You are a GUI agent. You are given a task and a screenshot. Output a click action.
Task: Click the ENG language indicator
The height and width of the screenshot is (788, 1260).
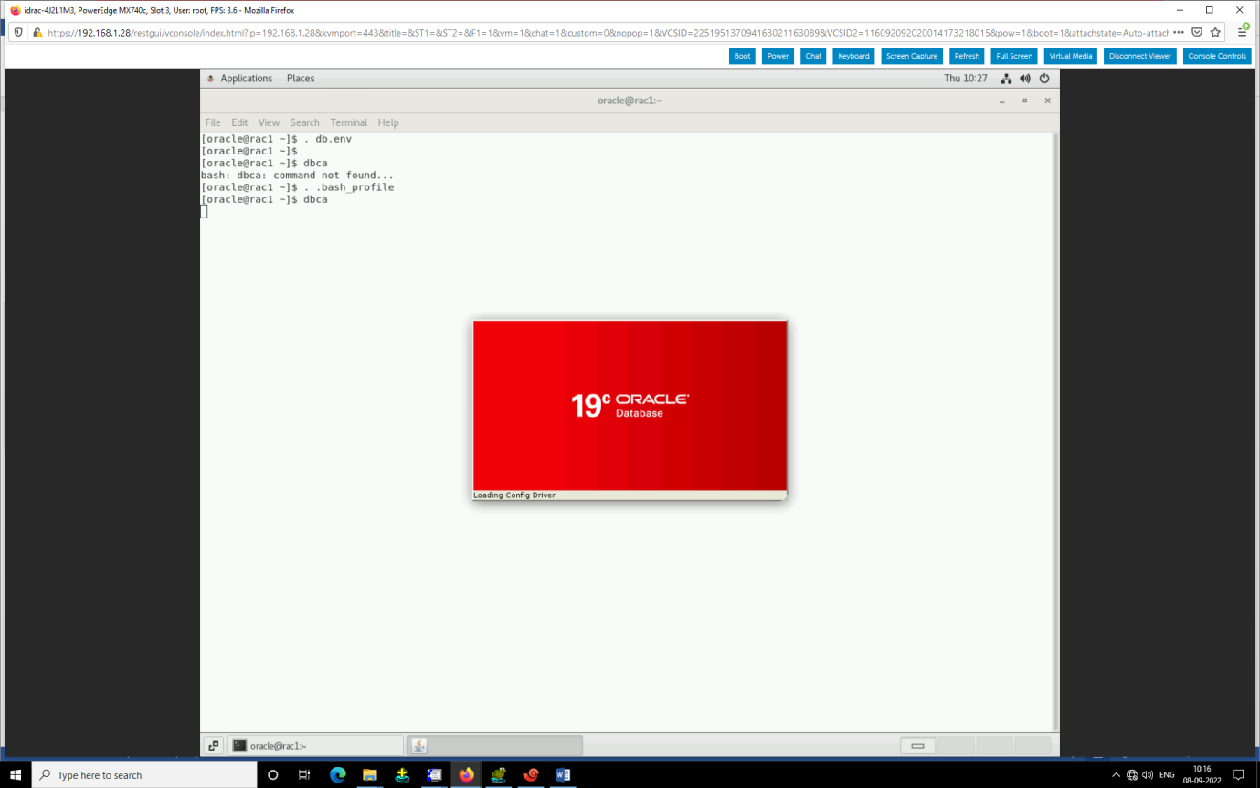pyautogui.click(x=1167, y=774)
